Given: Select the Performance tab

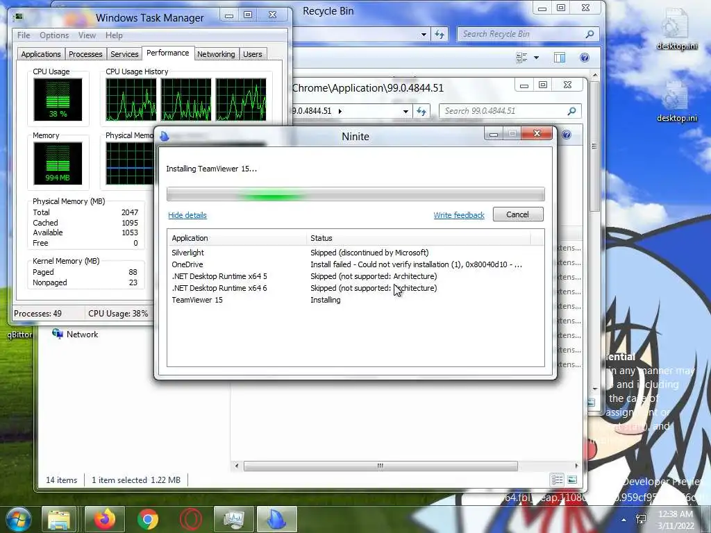Looking at the screenshot, I should (168, 53).
